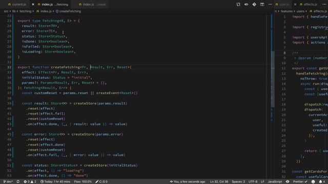
Task: Click '"loading"' string on line 52
Action: click(x=73, y=171)
